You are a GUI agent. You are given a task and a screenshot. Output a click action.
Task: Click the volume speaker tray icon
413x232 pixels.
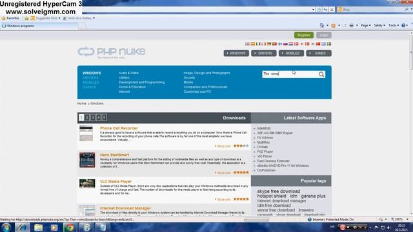pos(389,227)
